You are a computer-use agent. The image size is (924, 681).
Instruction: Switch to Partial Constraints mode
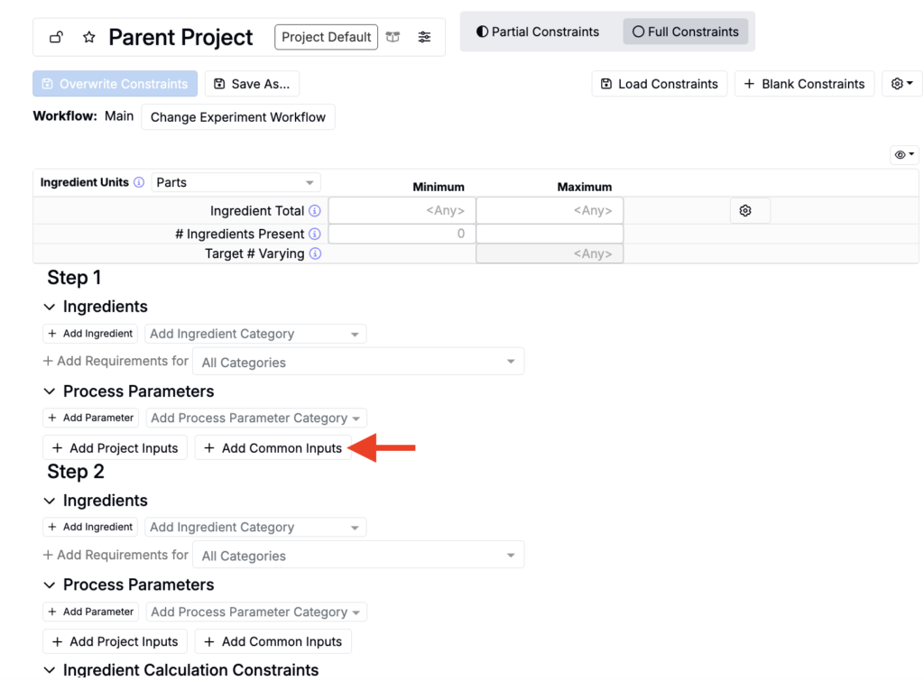coord(538,32)
